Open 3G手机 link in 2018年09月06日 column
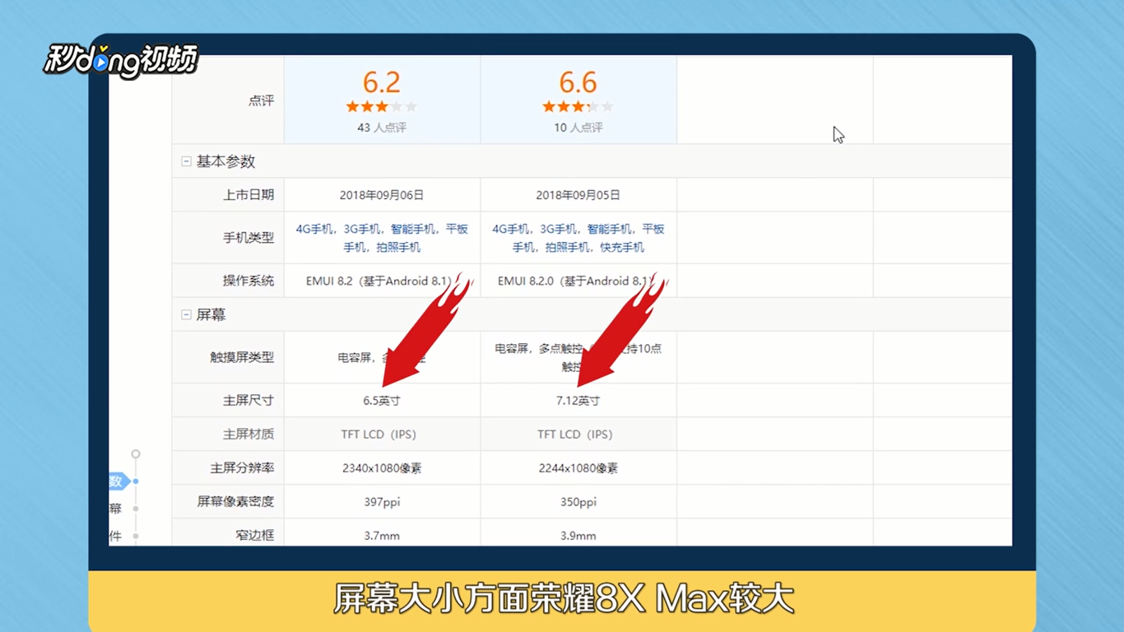Screen dimensions: 1124x632 [x=362, y=230]
